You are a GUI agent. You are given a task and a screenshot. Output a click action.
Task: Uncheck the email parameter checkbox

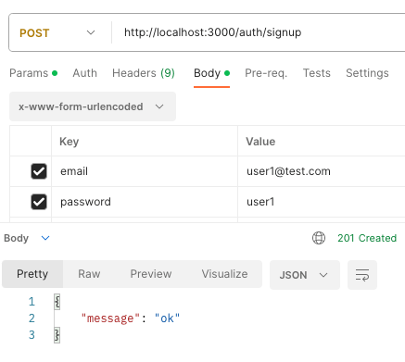click(x=39, y=171)
